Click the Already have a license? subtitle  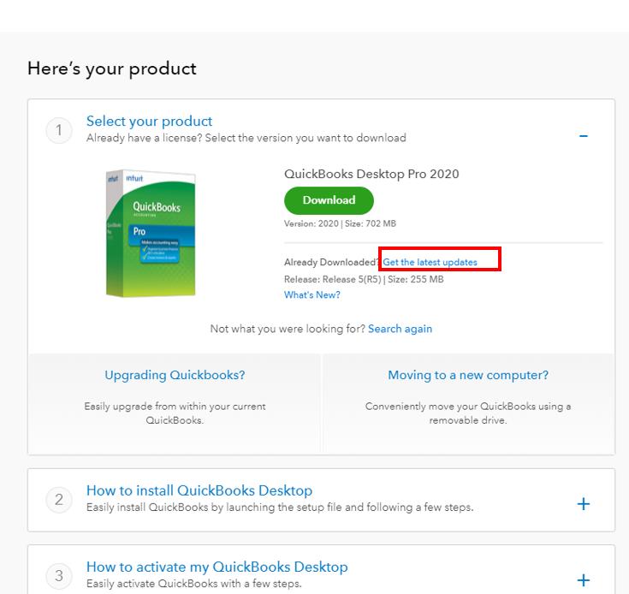click(246, 138)
